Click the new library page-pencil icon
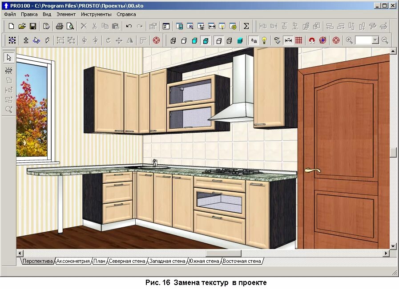This screenshot has width=399, height=289. 46,26
